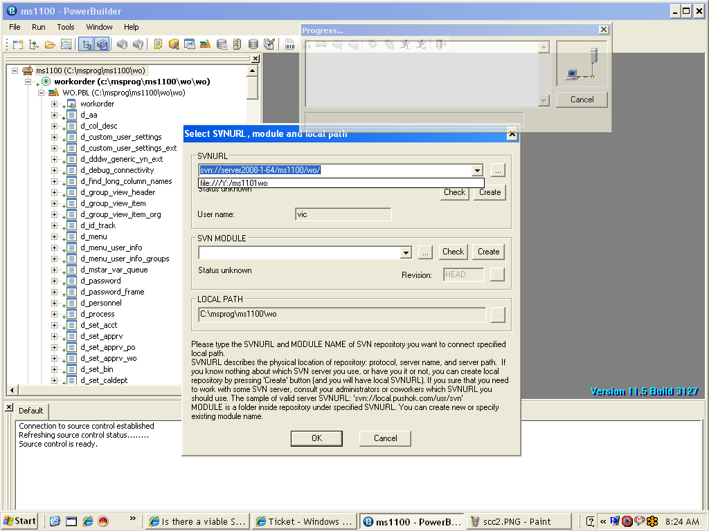The image size is (709, 531).
Task: Click the server profile cabinet icon
Action: point(237,44)
